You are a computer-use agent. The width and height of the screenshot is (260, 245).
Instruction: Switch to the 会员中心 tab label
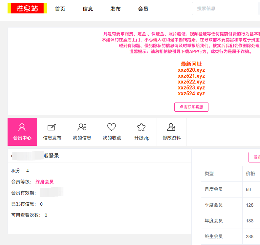pyautogui.click(x=22, y=138)
